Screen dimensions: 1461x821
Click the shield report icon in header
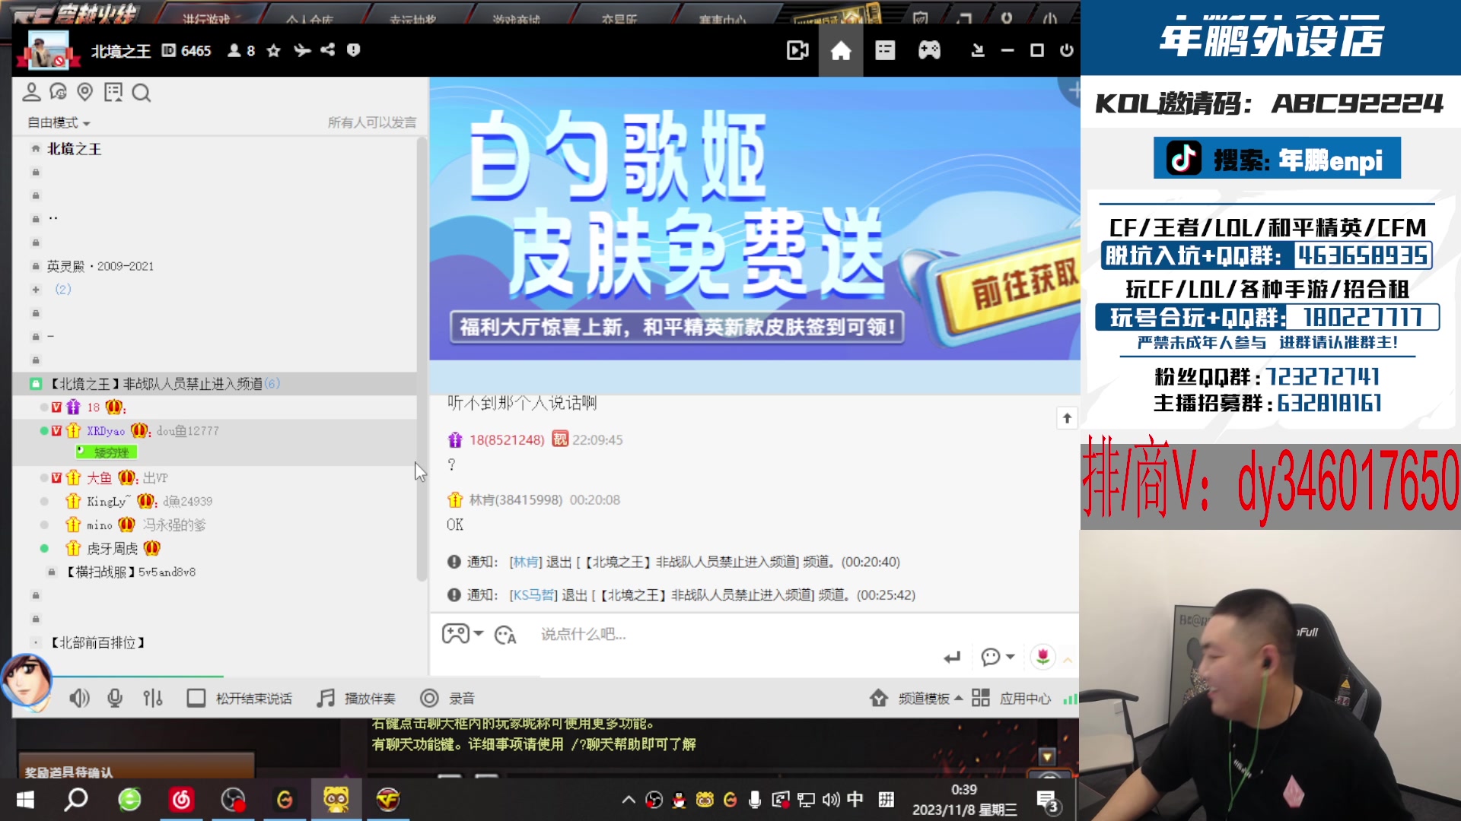353,50
